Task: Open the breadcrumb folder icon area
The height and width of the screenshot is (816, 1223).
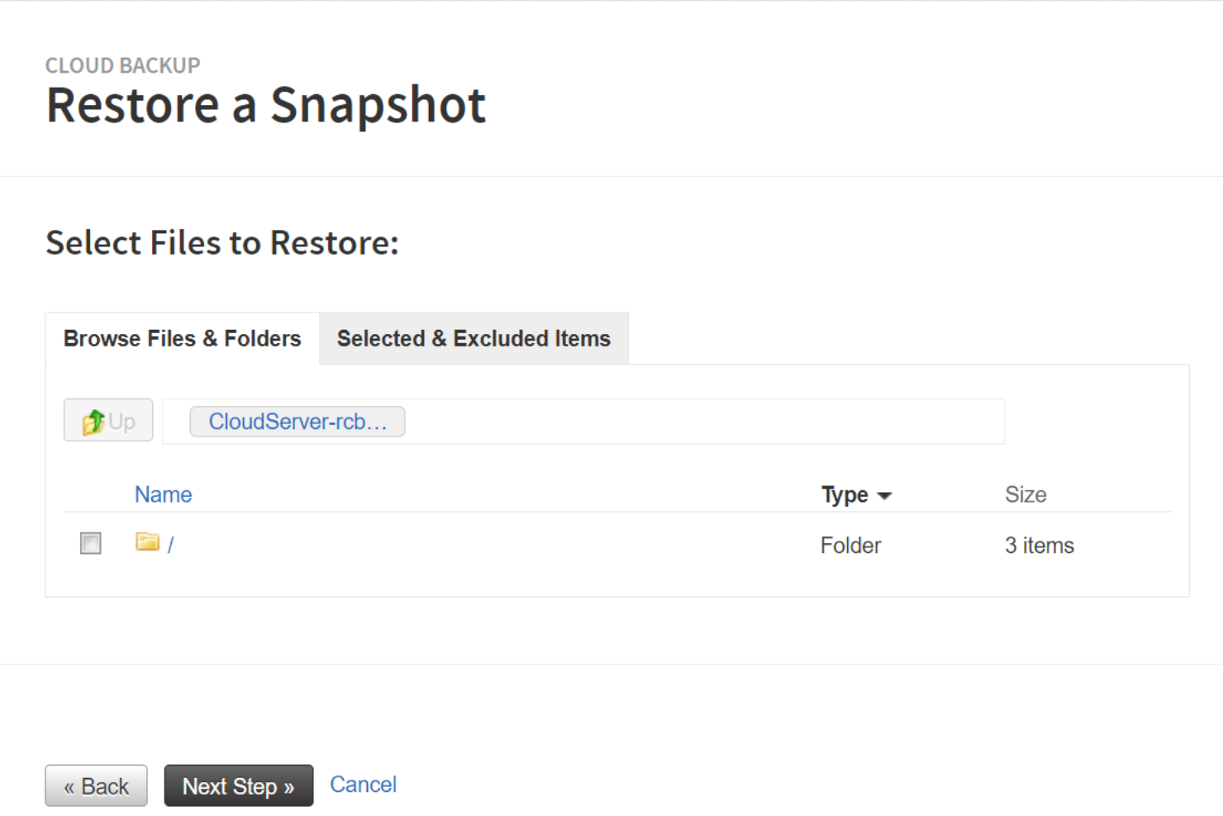Action: (297, 422)
